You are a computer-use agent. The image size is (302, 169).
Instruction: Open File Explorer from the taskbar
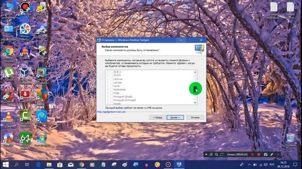point(49,164)
